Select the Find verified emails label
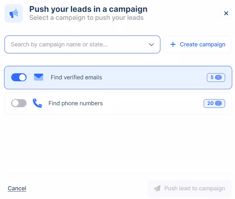This screenshot has height=199, width=235. [x=76, y=77]
